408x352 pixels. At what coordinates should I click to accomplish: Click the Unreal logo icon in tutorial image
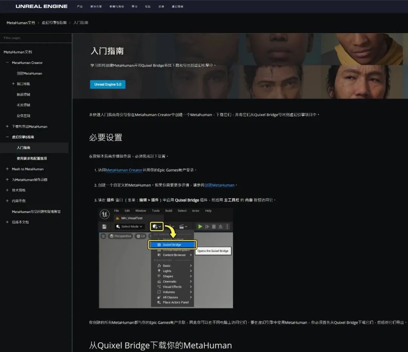point(105,214)
